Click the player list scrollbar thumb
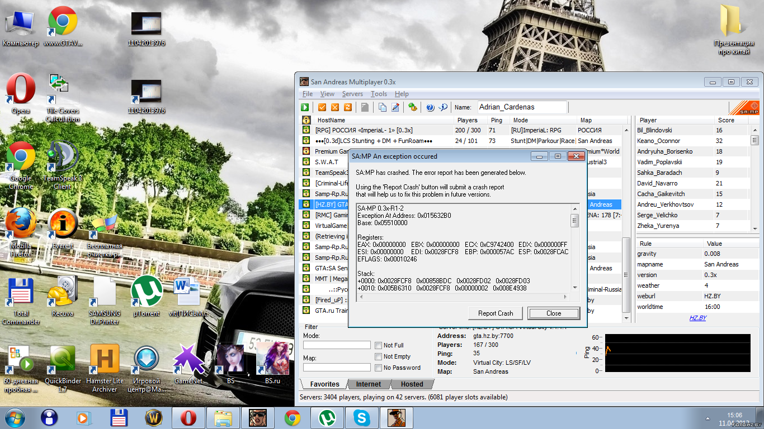This screenshot has height=429, width=764. (x=754, y=140)
